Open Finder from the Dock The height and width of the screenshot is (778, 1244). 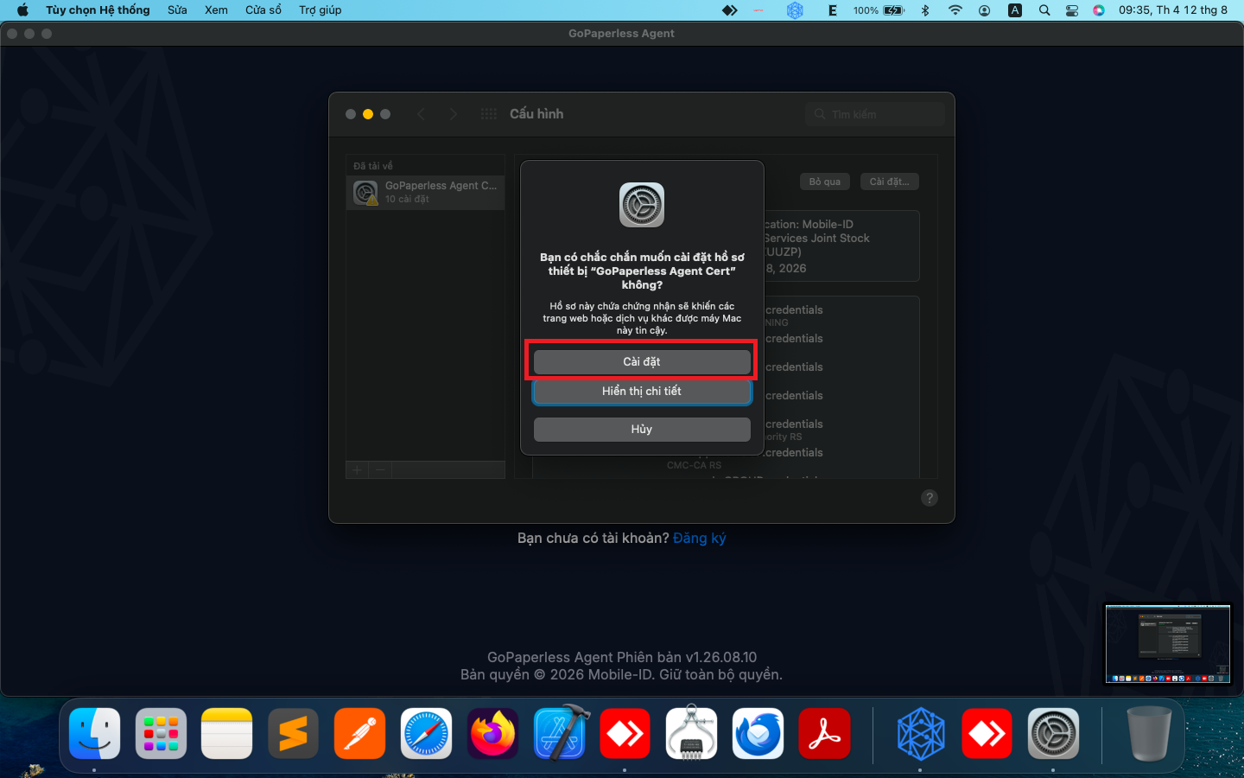coord(94,734)
